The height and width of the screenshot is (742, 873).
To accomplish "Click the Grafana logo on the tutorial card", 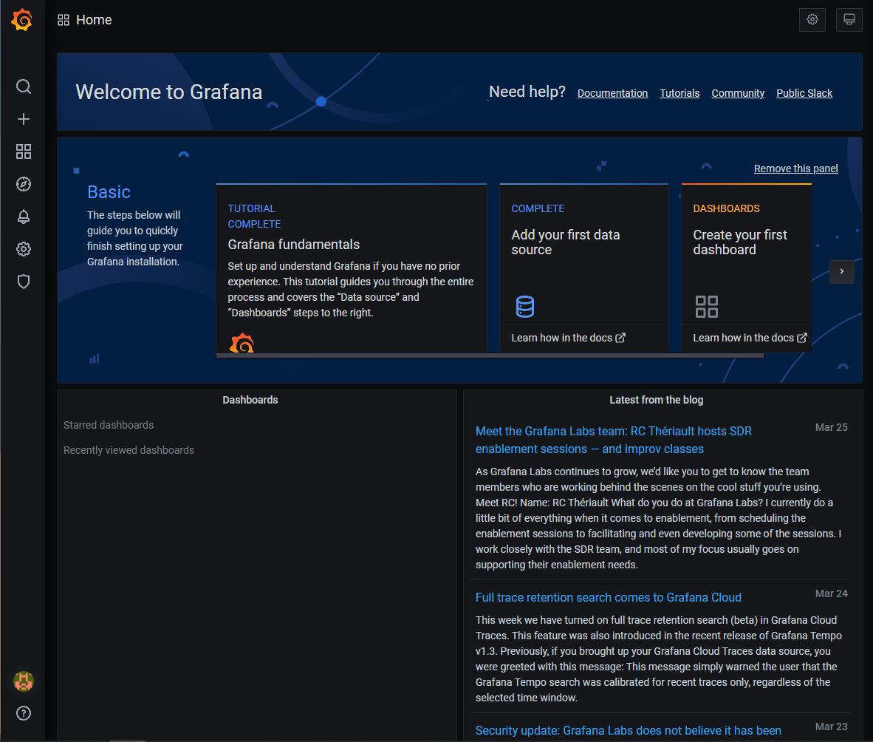I will click(242, 343).
